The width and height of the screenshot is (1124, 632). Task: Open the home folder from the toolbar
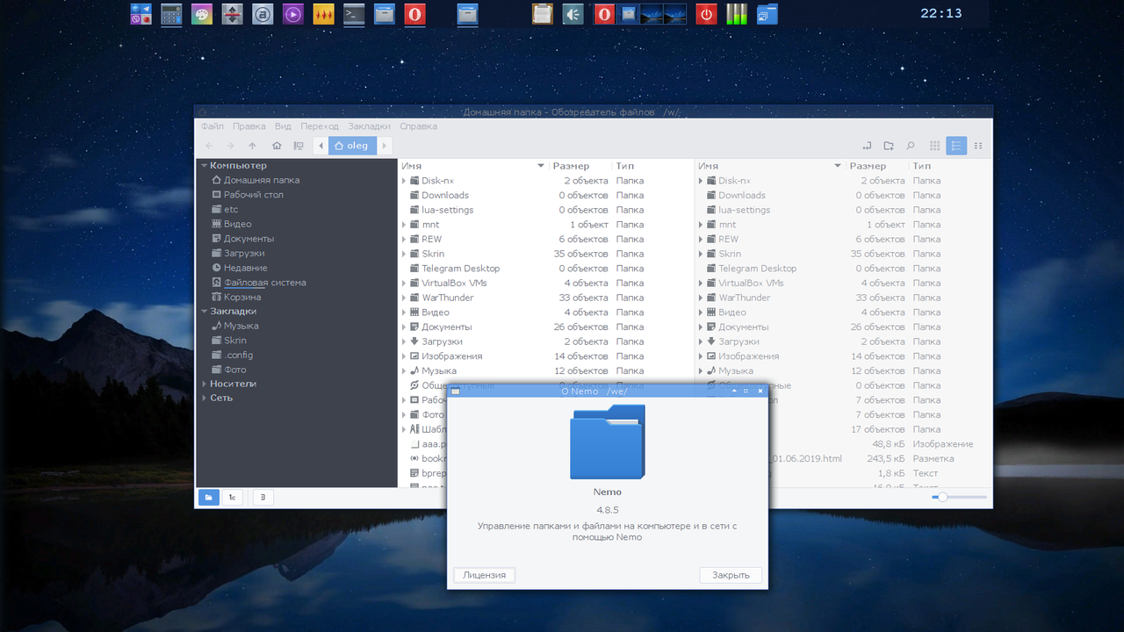click(277, 146)
